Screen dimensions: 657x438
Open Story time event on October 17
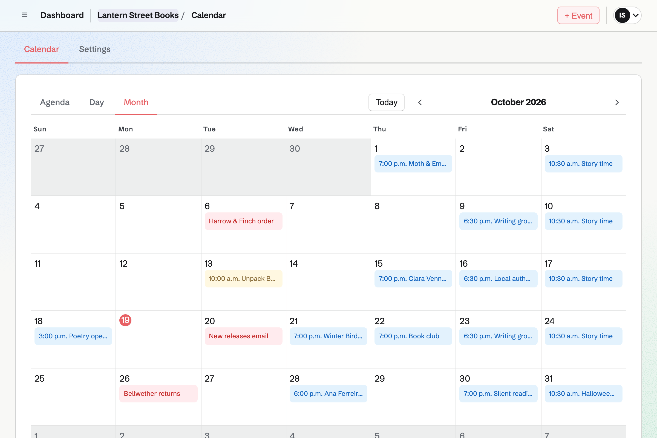(x=583, y=278)
